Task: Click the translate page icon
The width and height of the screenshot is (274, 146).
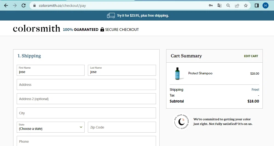Action: [x=220, y=5]
